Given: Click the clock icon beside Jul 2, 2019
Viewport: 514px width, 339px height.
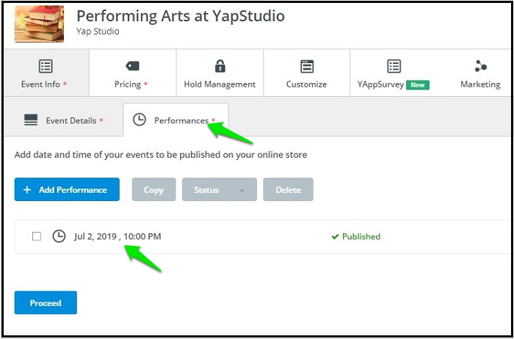Looking at the screenshot, I should tap(59, 236).
